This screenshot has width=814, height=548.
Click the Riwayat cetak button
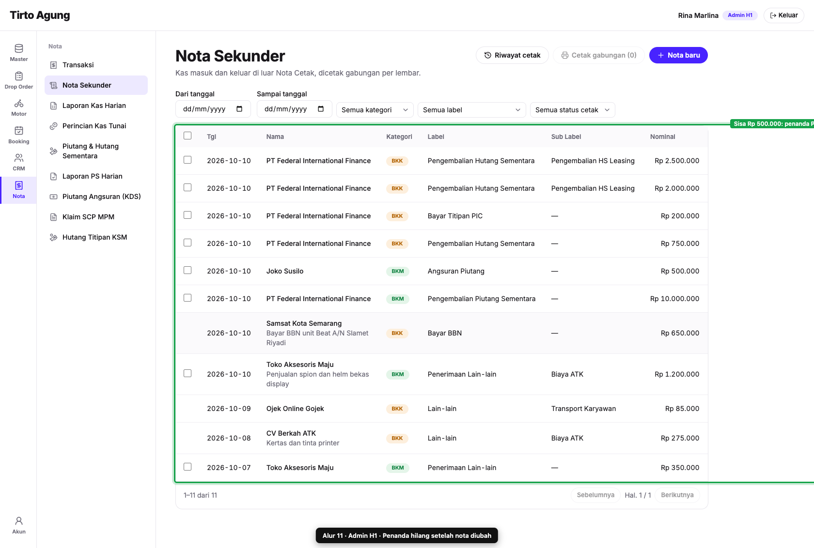click(x=512, y=55)
